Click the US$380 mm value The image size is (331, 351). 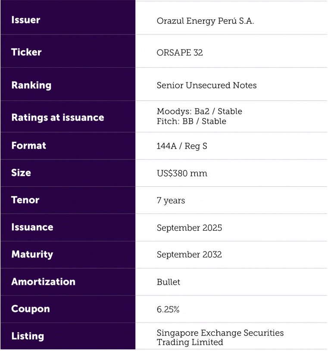[x=182, y=173]
